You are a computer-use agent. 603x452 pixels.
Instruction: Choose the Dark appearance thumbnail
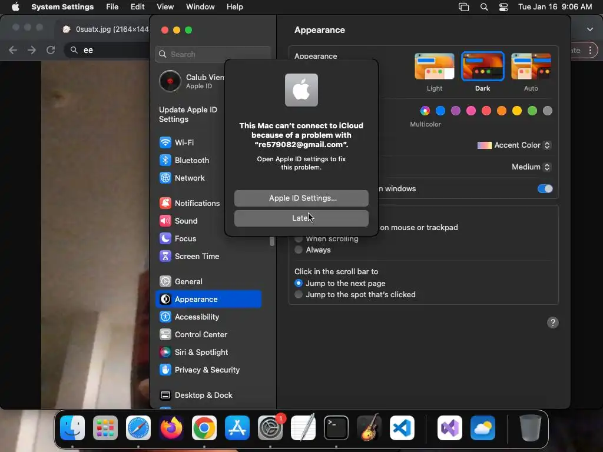click(483, 67)
